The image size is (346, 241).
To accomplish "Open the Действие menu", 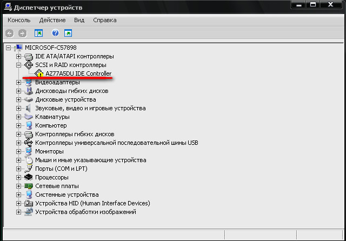I will click(x=52, y=20).
